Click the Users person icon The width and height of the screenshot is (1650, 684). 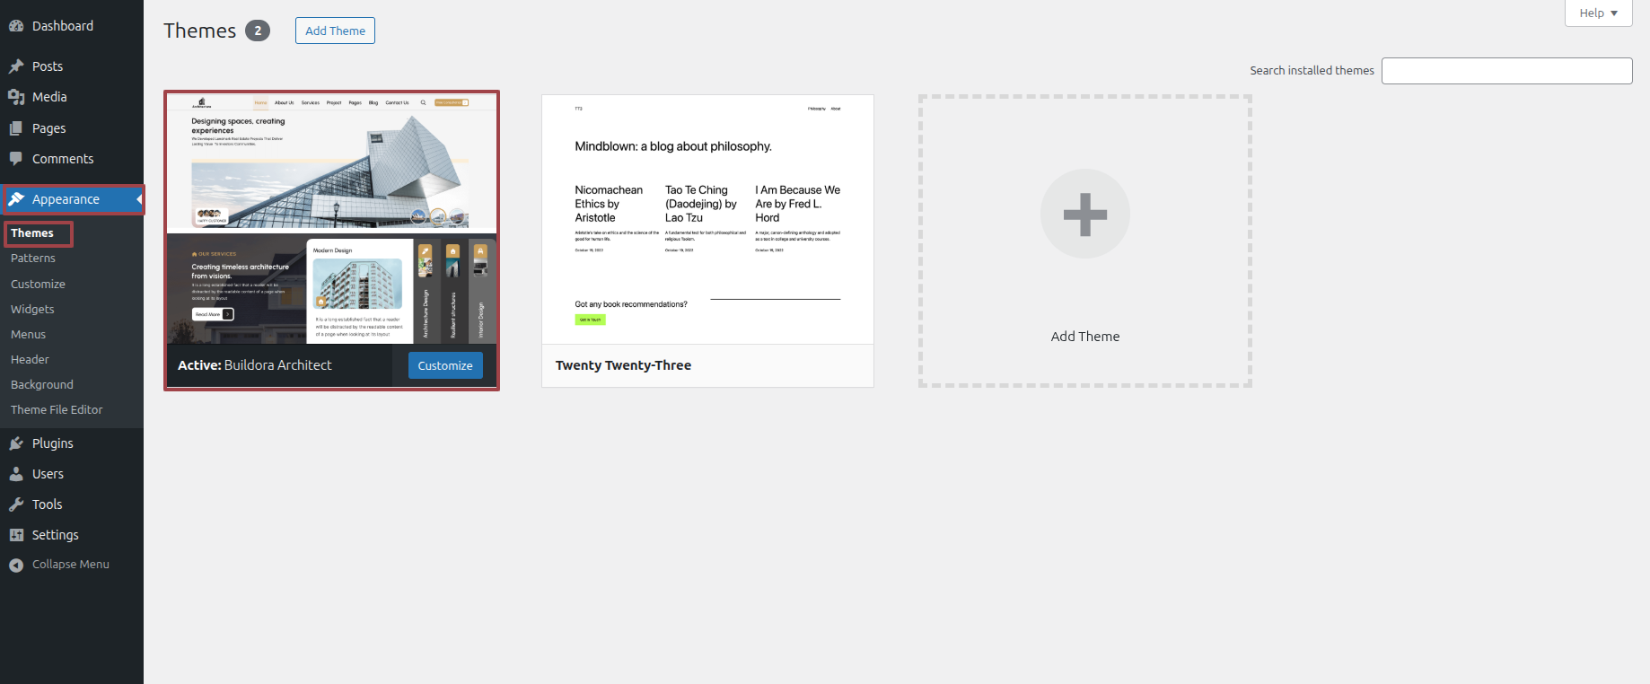[16, 474]
